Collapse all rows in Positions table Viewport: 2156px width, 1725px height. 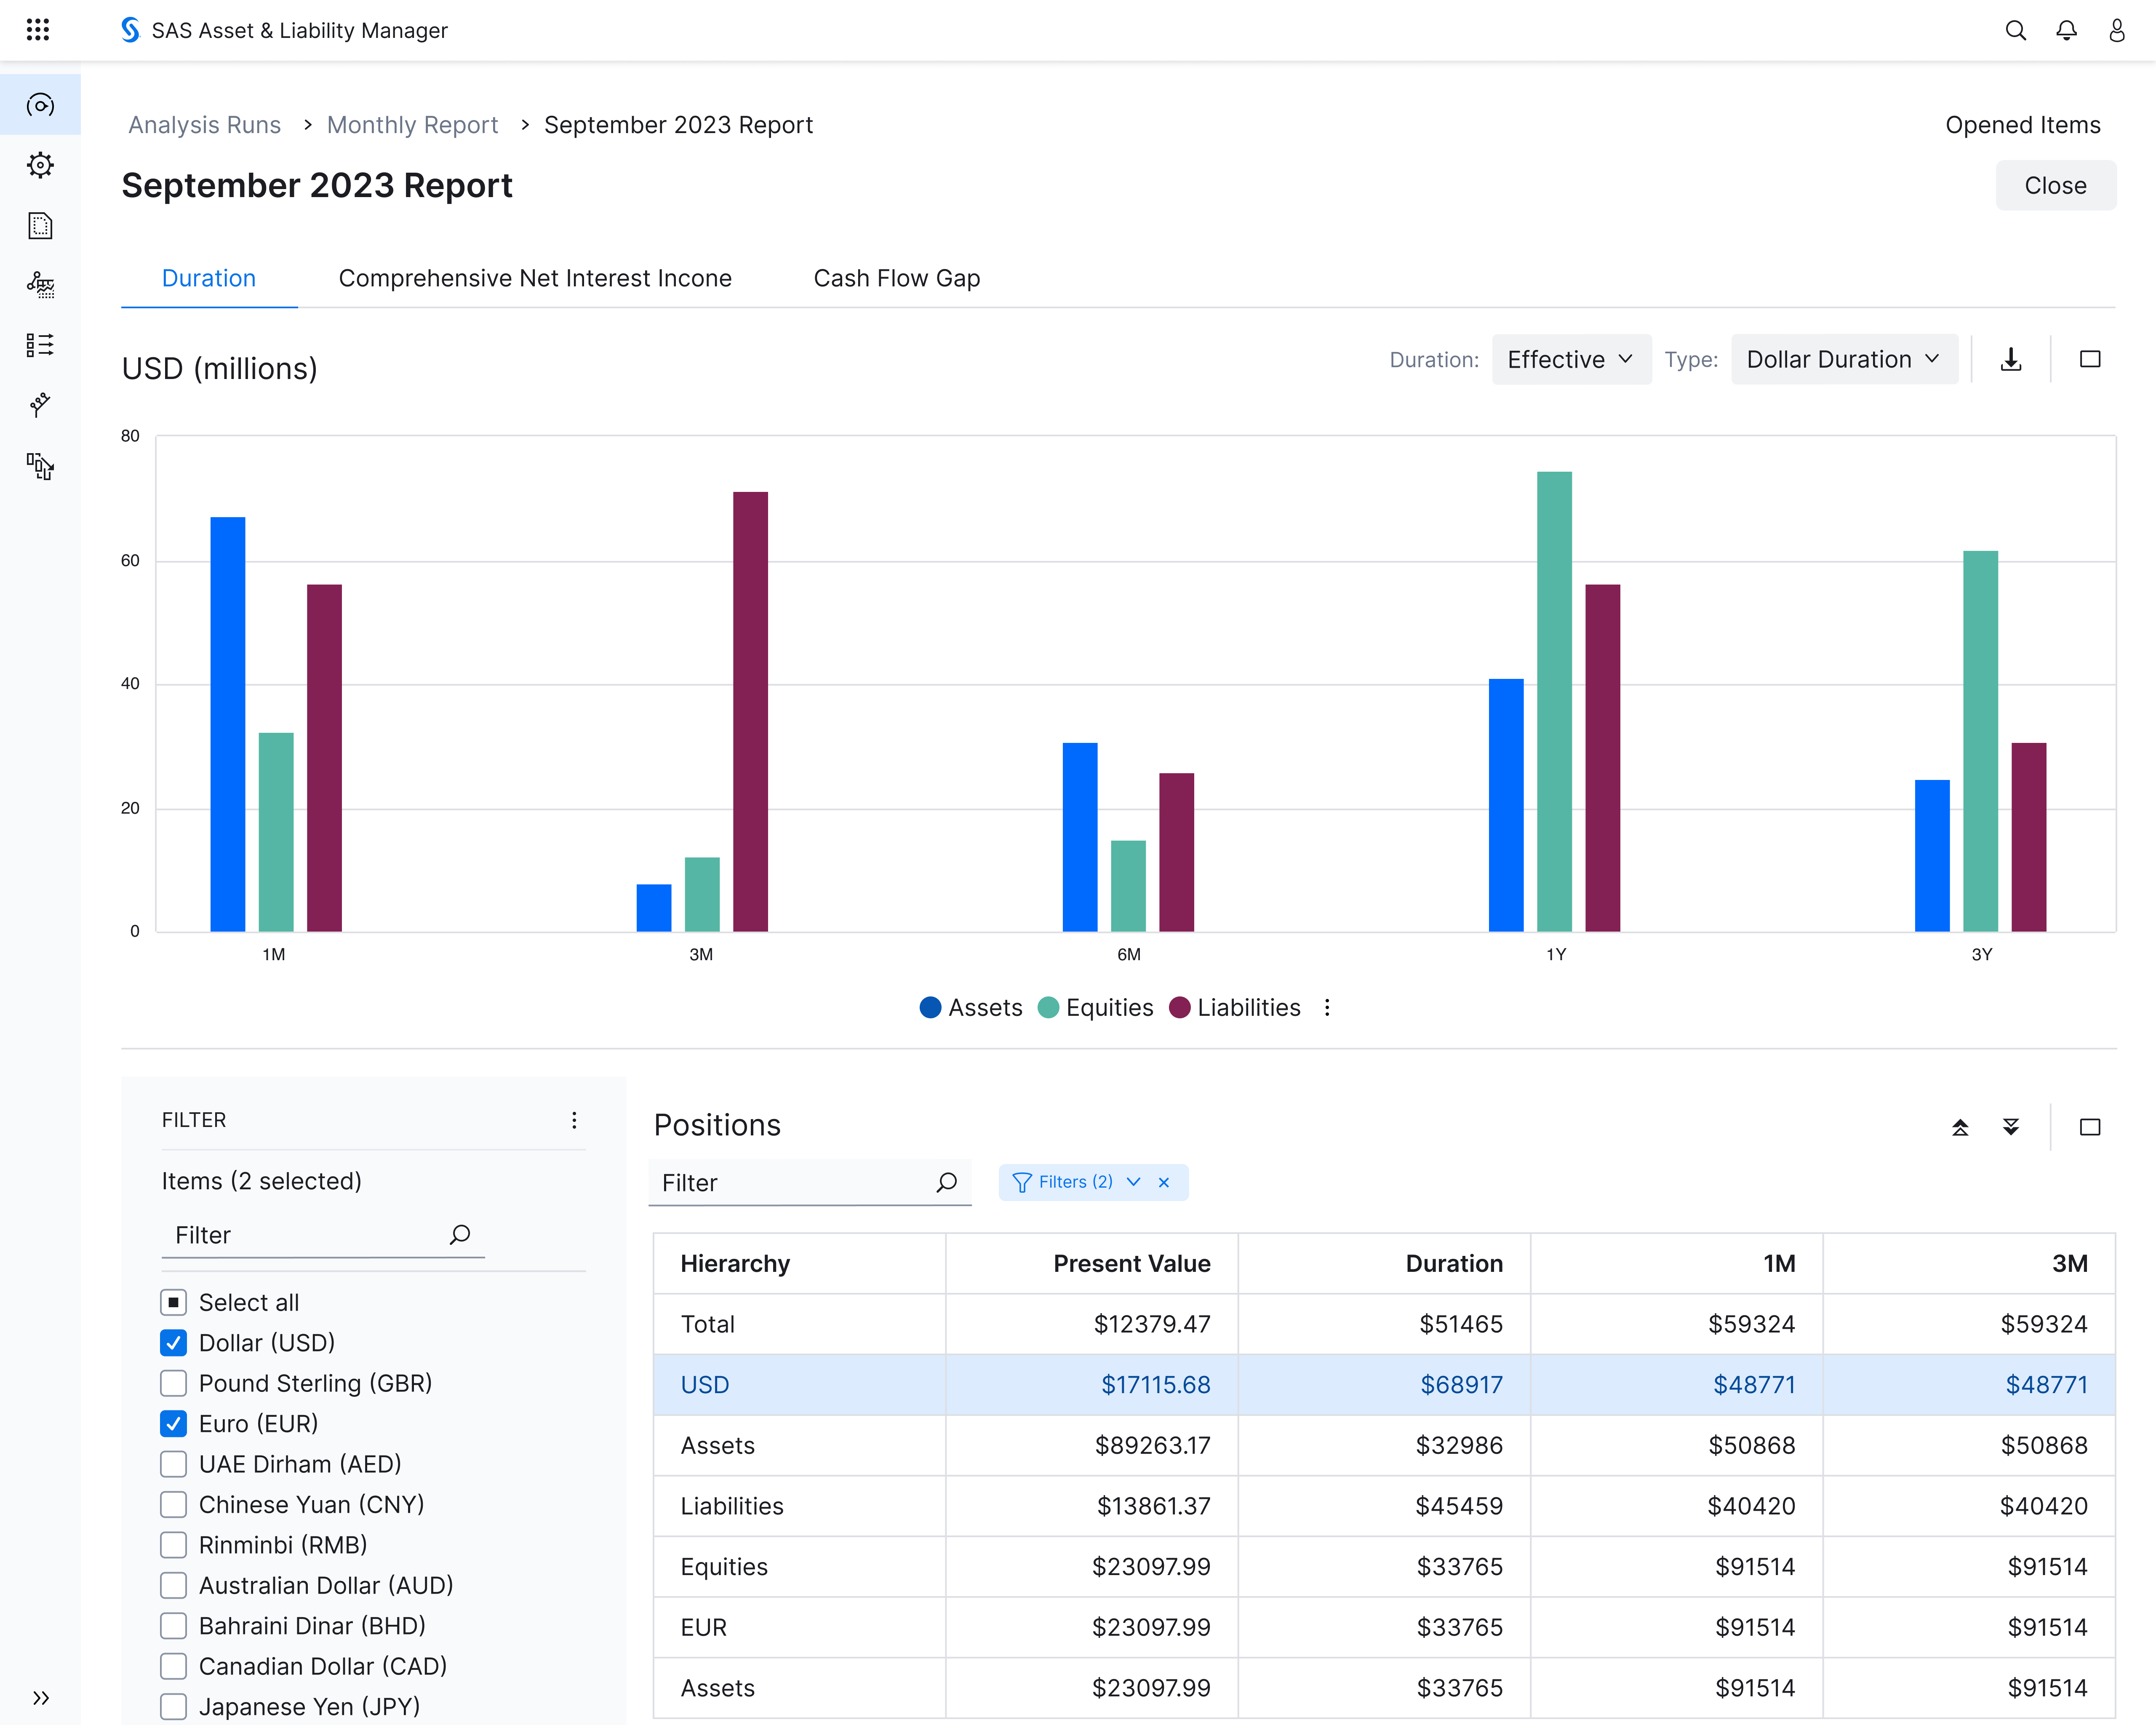click(x=1960, y=1127)
